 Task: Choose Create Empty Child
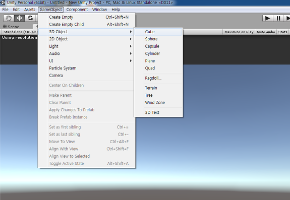click(86, 24)
